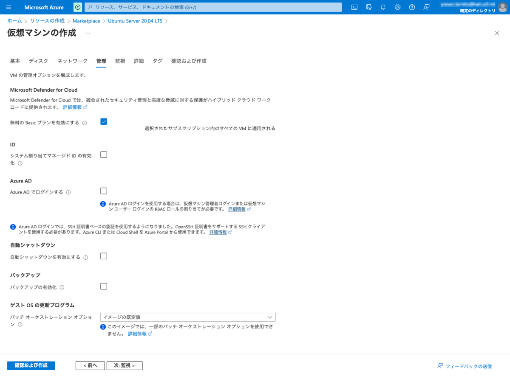Show info tooltip for Azure AD でログインする

tap(68, 192)
